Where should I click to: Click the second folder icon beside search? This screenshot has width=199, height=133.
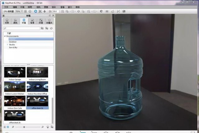click(x=47, y=28)
